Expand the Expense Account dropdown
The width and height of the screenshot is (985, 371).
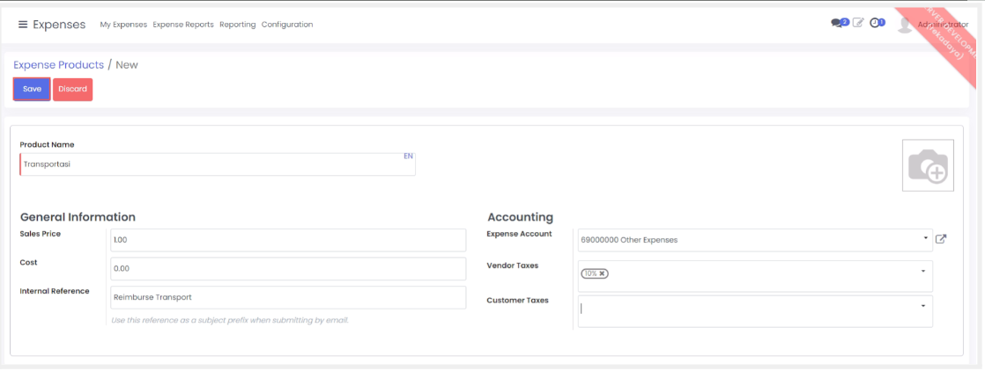925,239
